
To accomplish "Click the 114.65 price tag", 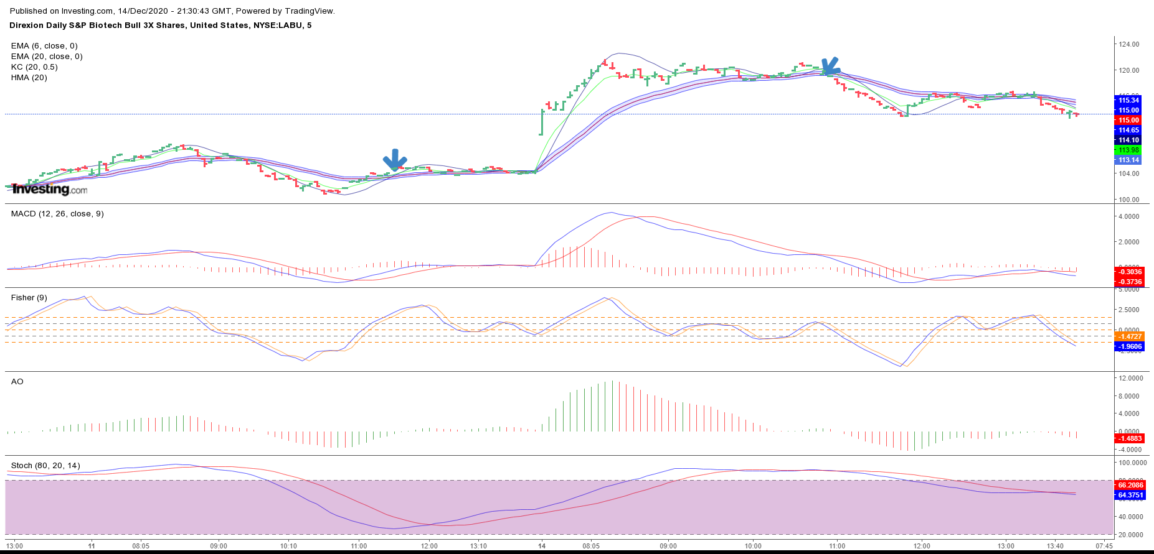I will tap(1128, 130).
